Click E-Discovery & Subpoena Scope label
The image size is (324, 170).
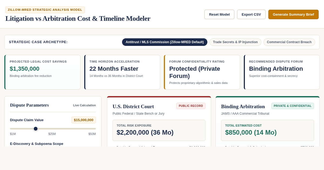click(x=36, y=144)
